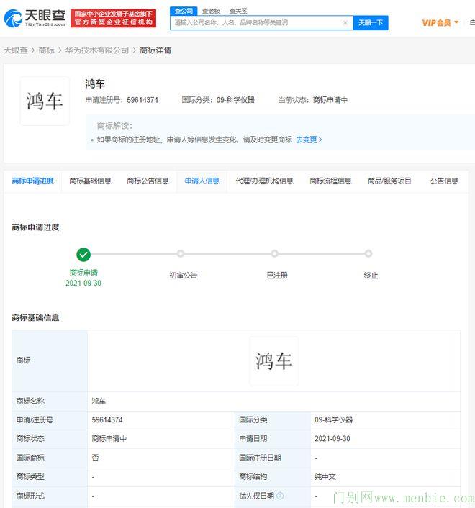Switch to the 商标公告信息 tab

tap(148, 181)
